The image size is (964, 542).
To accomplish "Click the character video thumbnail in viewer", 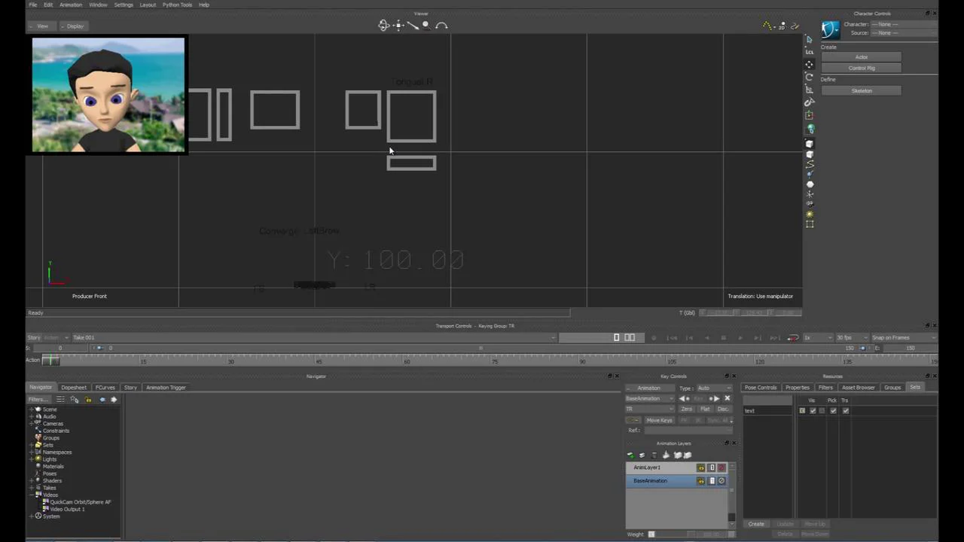I will tap(108, 95).
